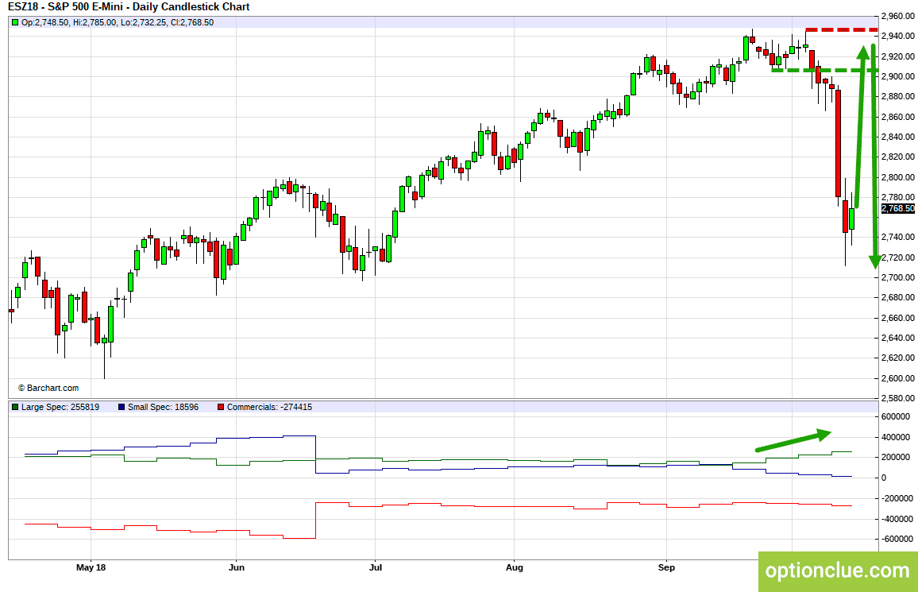Image resolution: width=918 pixels, height=592 pixels.
Task: Select the Sep label on the time axis
Action: [x=666, y=567]
